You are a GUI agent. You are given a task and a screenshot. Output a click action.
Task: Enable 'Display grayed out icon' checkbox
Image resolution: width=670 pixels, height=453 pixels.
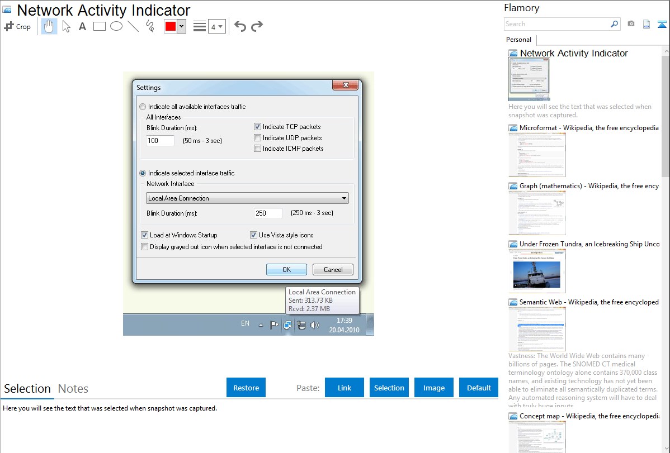[x=144, y=247]
